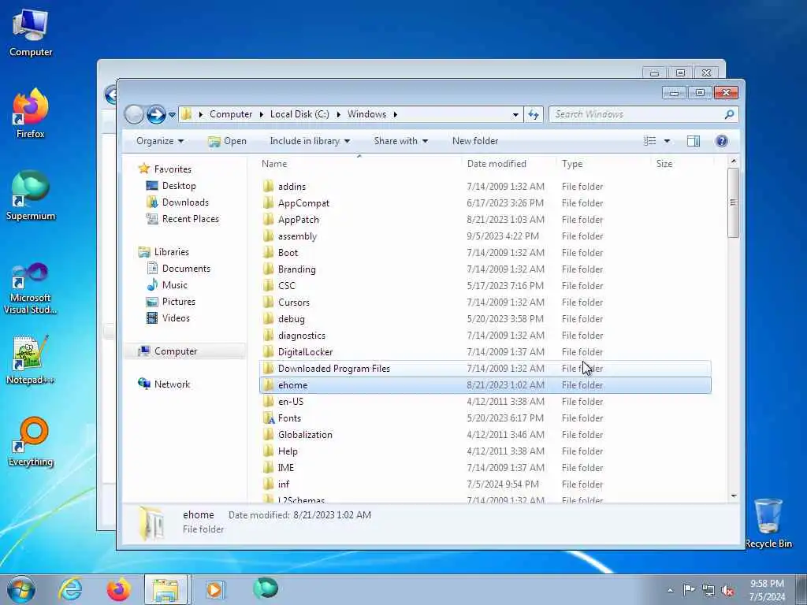Select the Boot folder icon
Image resolution: width=807 pixels, height=605 pixels.
(x=268, y=253)
